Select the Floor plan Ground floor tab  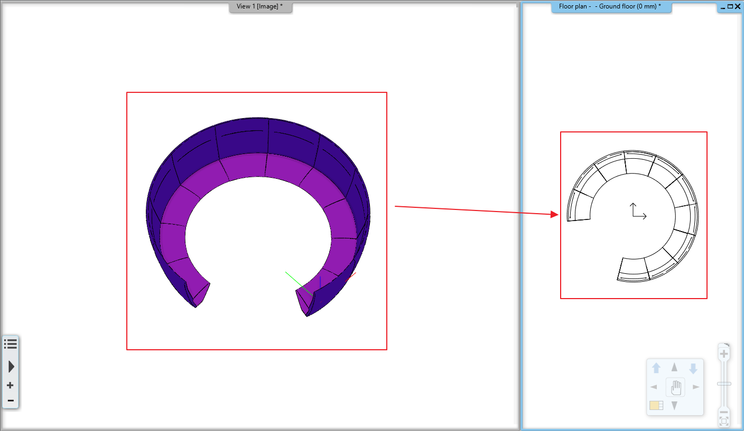click(611, 6)
